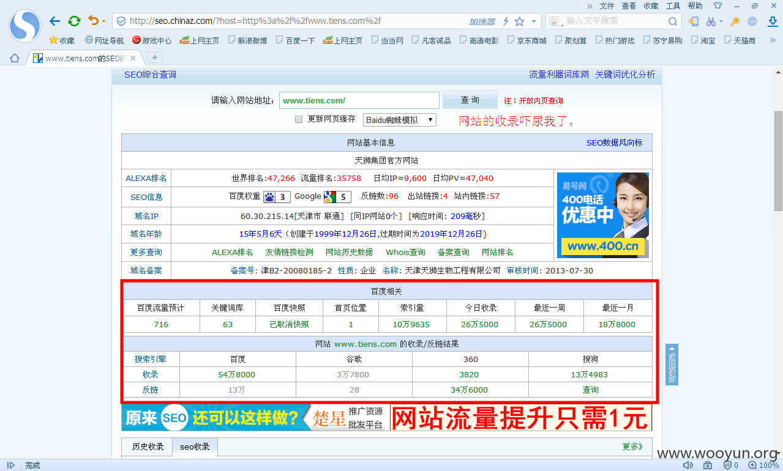Click the 收藏 star favorites button
This screenshot has width=783, height=471.
(62, 40)
